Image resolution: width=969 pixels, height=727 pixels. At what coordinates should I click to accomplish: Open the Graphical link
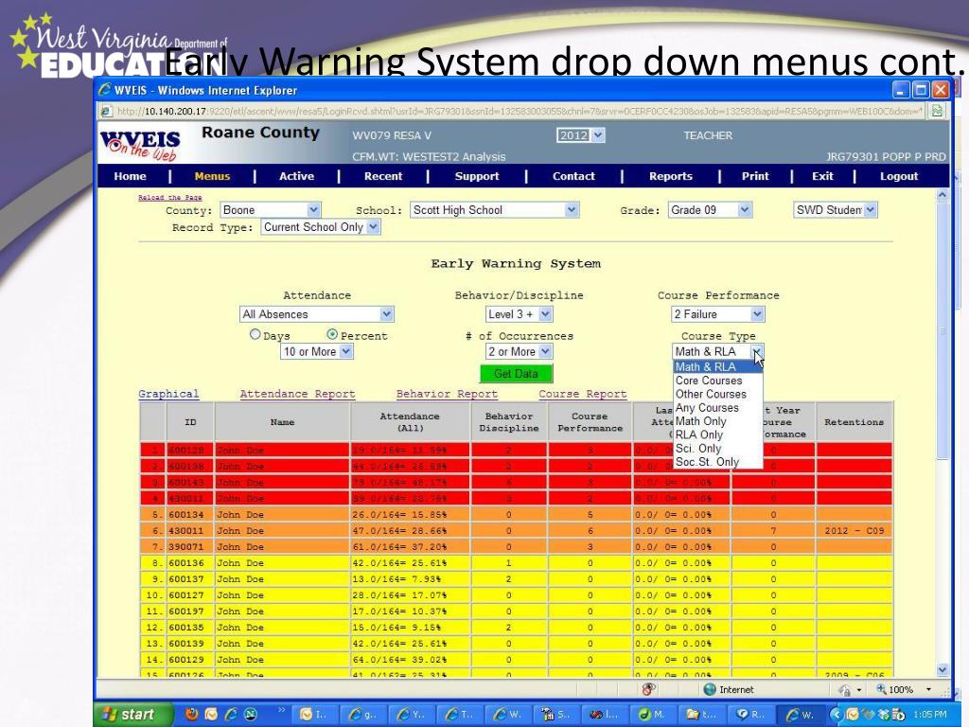pos(168,394)
